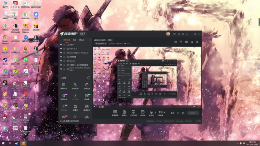Viewport: 260px width, 146px height.
Task: Open the taskbar clock and date
Action: coord(252,143)
